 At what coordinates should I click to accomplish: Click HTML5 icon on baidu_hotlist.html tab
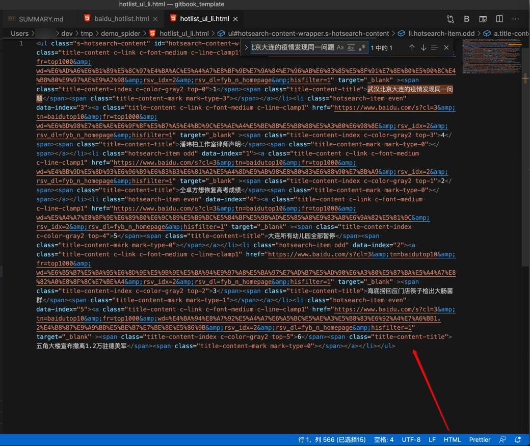87,18
